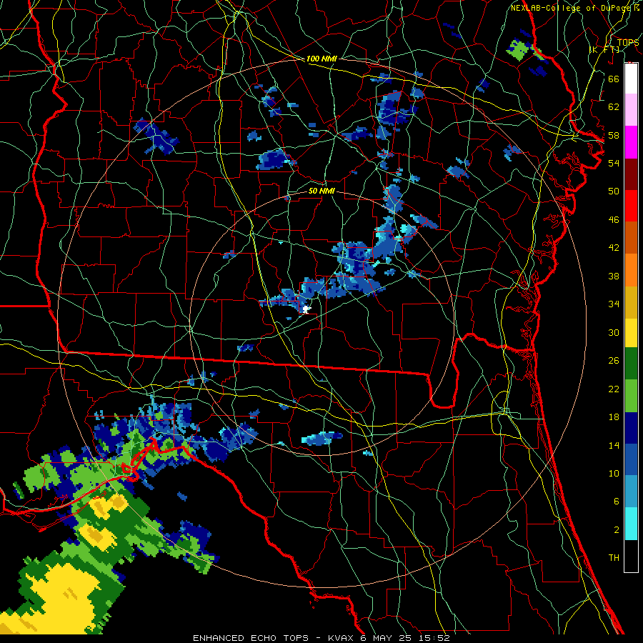Click the legend value '38'

click(614, 276)
